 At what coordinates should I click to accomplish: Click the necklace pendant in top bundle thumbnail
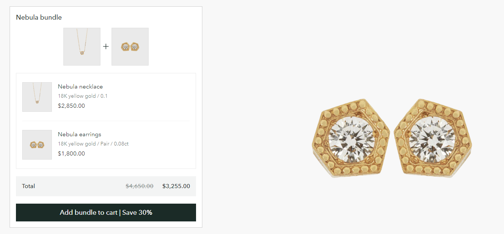tap(82, 53)
